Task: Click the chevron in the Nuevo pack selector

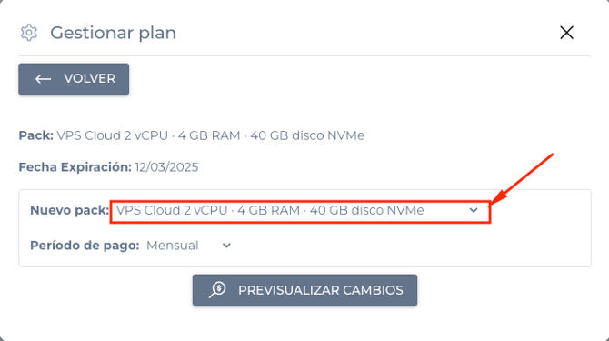Action: [473, 210]
